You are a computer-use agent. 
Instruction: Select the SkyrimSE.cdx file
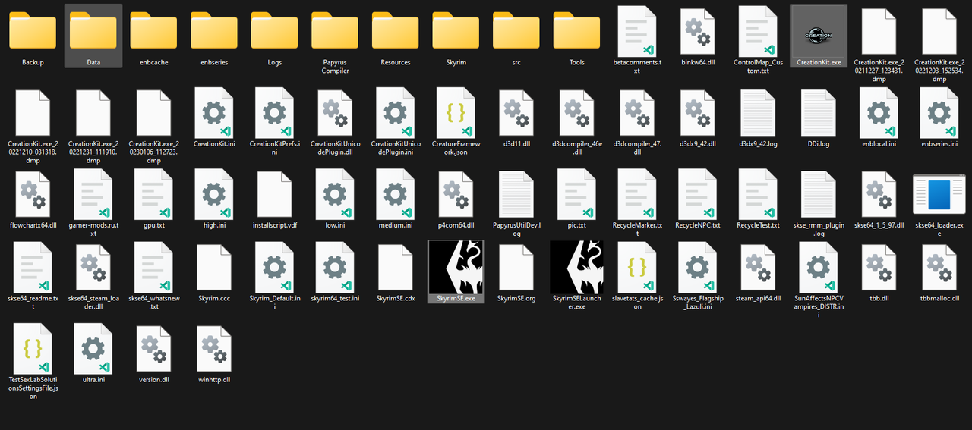tap(396, 266)
